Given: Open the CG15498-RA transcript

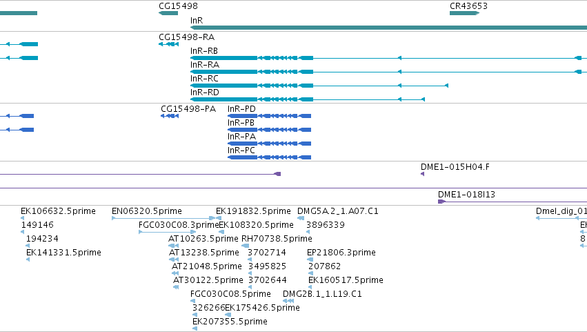Looking at the screenshot, I should (186, 37).
